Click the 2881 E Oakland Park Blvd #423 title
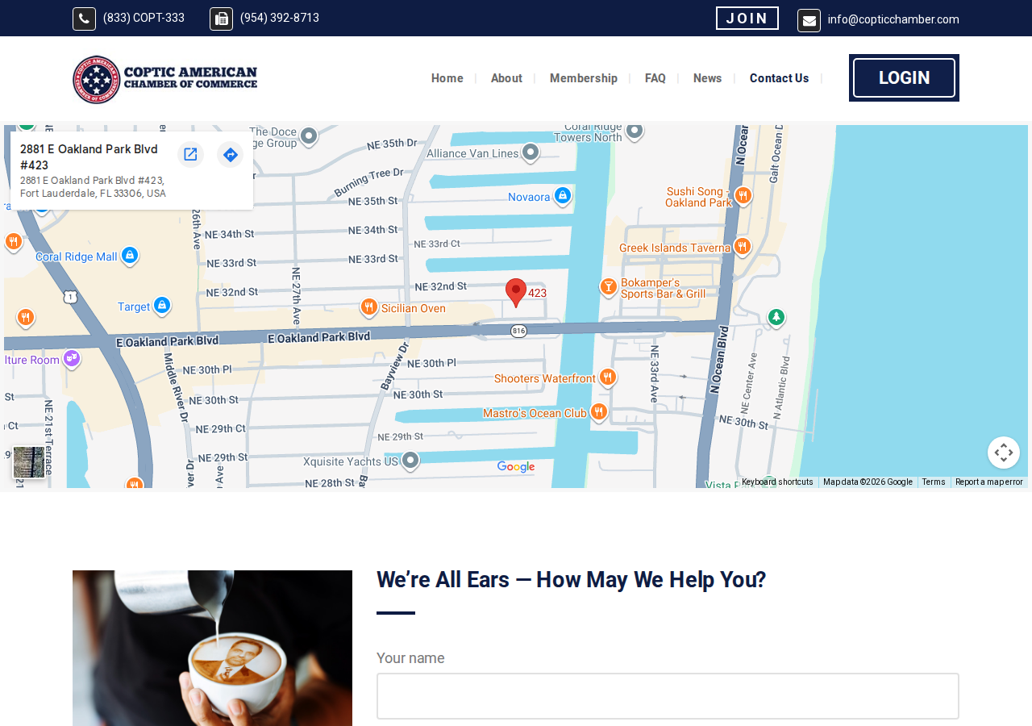Screen dimensions: 1032x726 89,157
